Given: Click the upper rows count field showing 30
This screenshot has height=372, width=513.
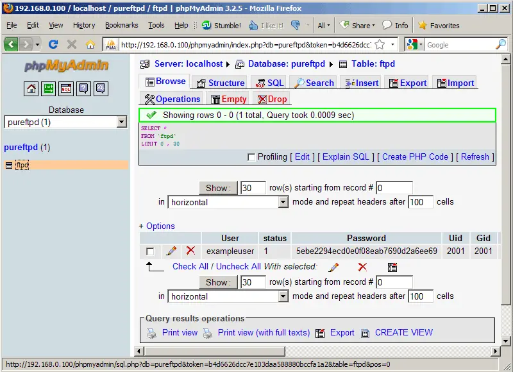Looking at the screenshot, I should [253, 188].
